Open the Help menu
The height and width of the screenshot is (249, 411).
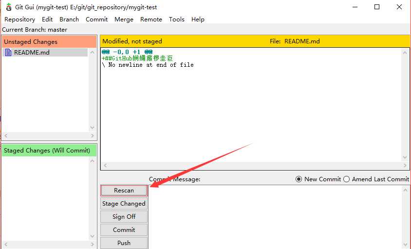tap(198, 19)
